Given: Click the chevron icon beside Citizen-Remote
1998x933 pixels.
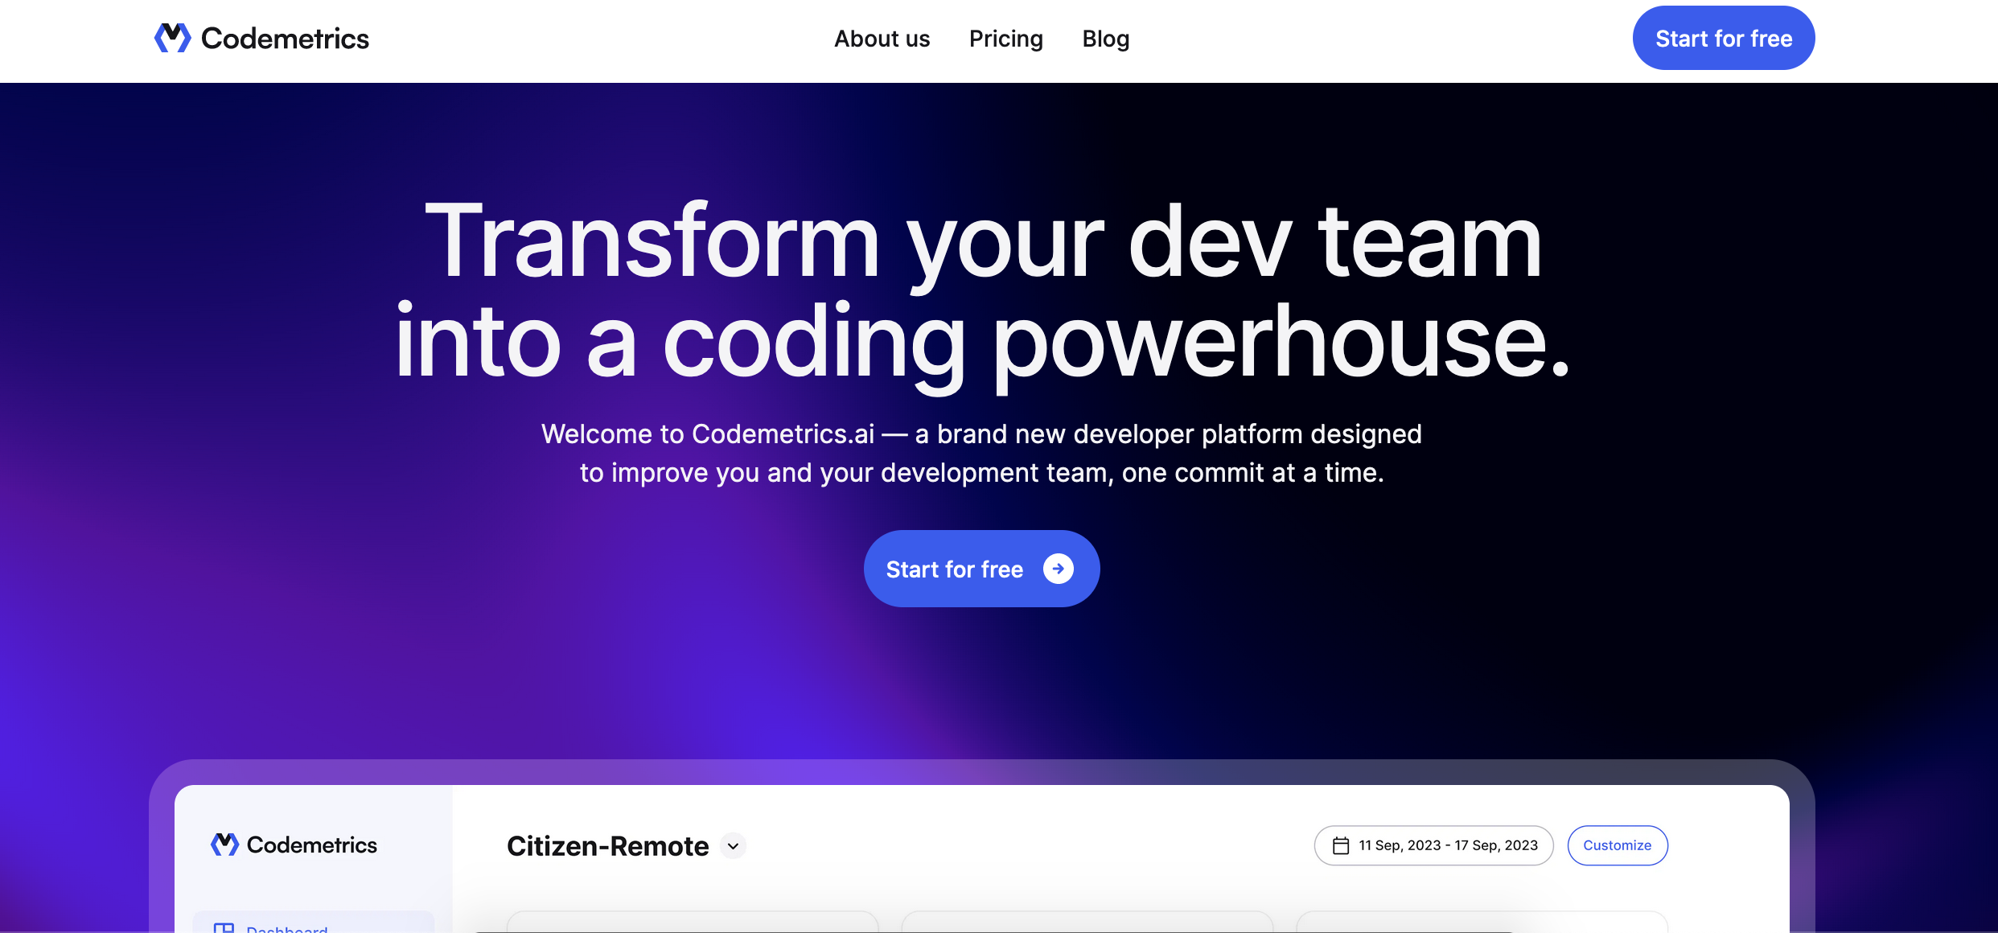Looking at the screenshot, I should click(x=732, y=846).
